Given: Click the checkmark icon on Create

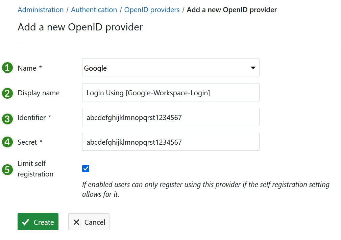Looking at the screenshot, I should tap(25, 222).
